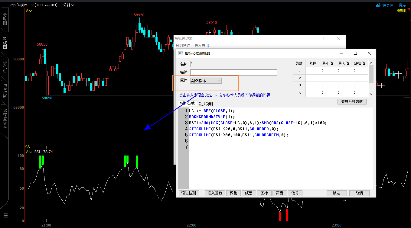Open the 属性 副图指标 combo box
This screenshot has height=228, width=411.
pyautogui.click(x=206, y=81)
